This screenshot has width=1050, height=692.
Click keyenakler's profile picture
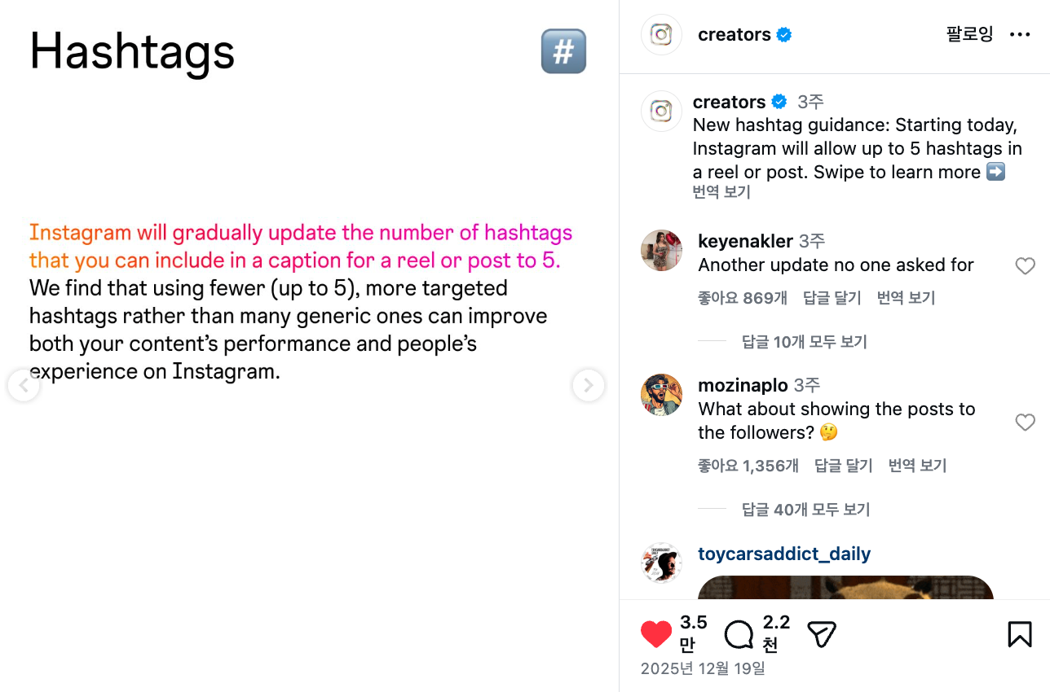pos(661,250)
